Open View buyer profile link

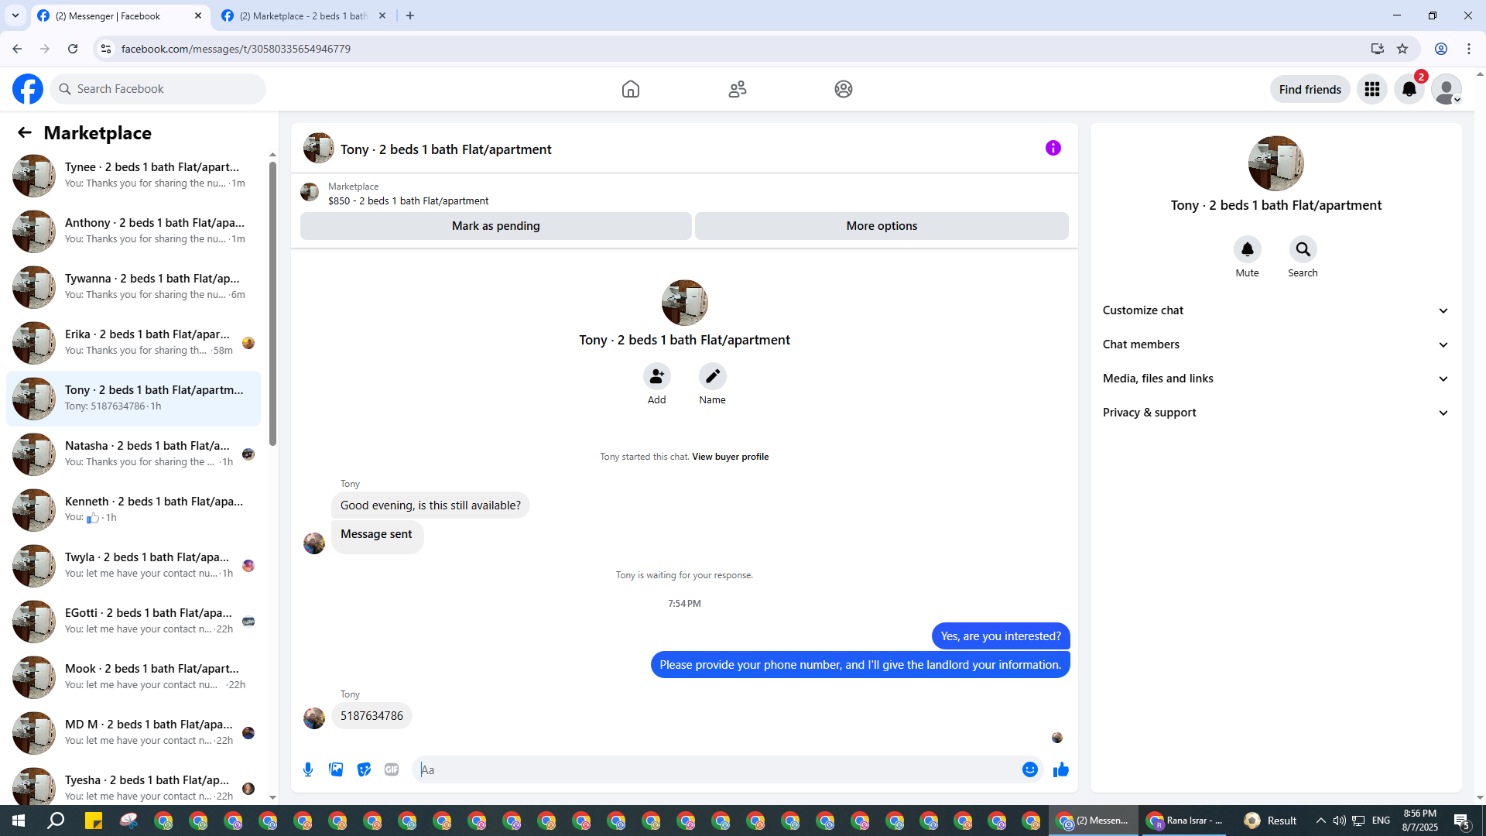point(730,457)
